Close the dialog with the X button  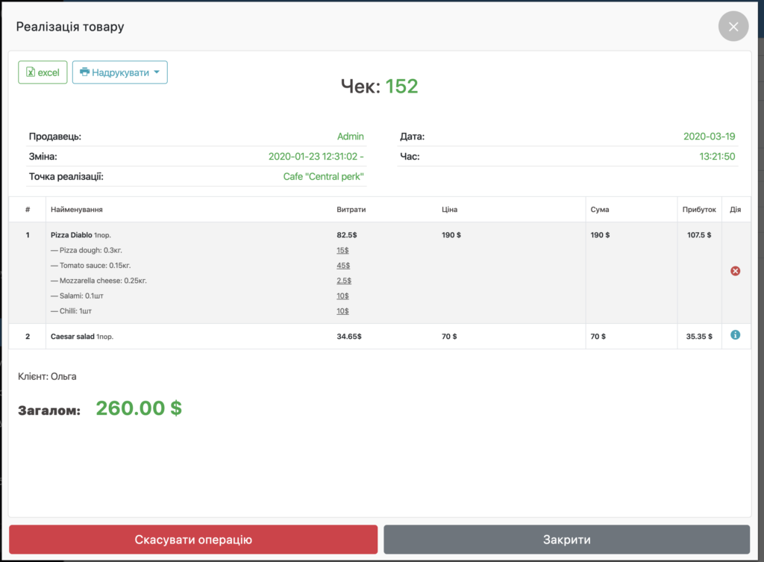733,27
